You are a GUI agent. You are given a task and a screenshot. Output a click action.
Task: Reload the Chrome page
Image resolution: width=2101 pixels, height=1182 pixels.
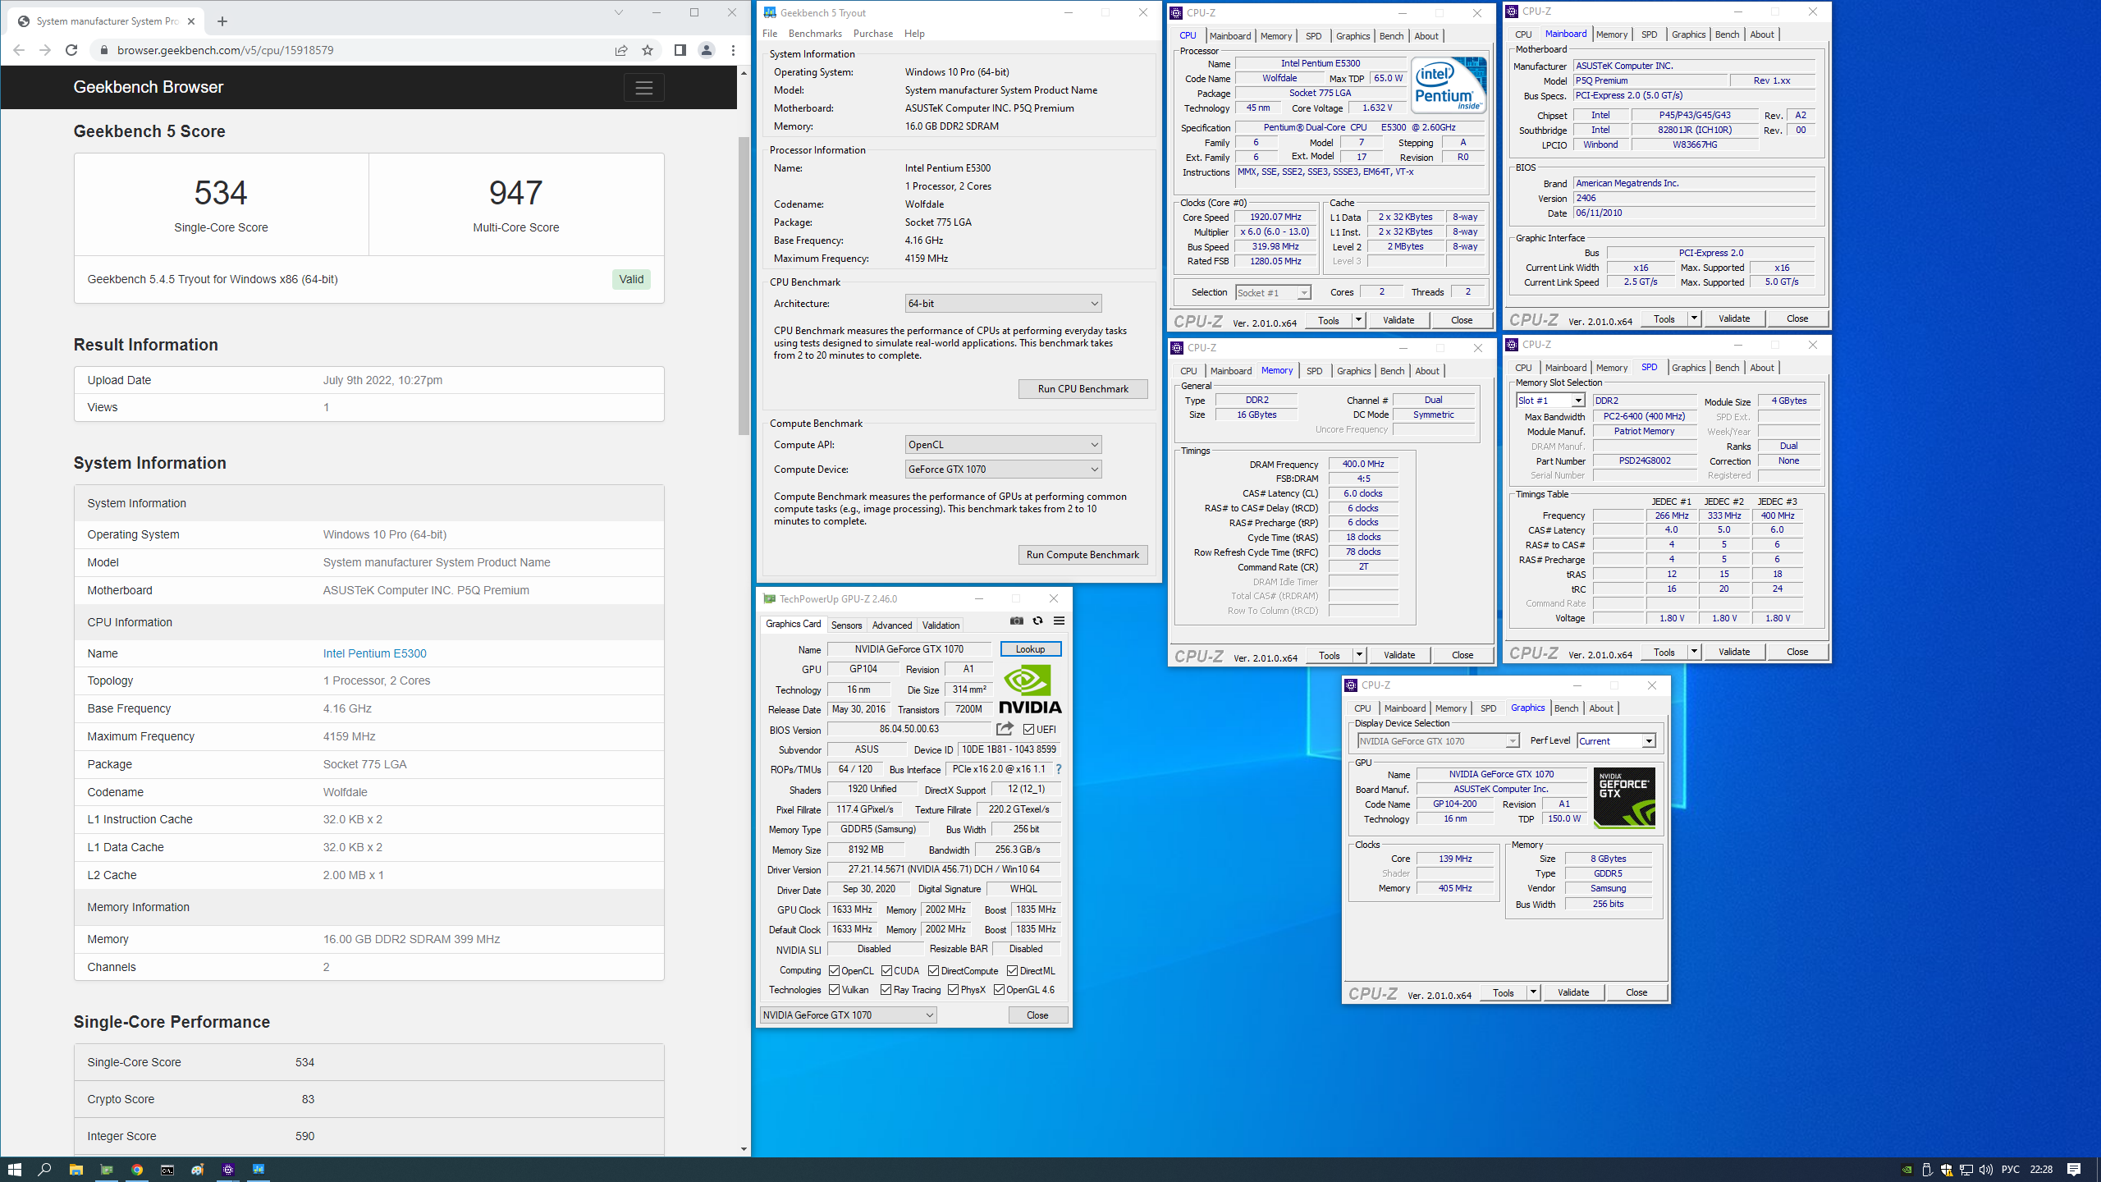(x=71, y=50)
